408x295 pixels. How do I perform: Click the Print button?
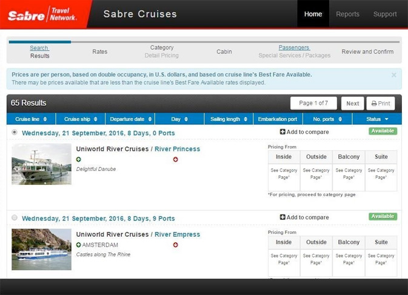(x=381, y=104)
